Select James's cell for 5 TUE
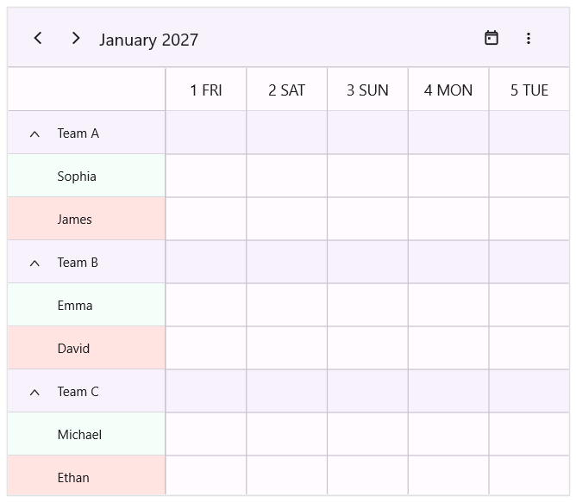The height and width of the screenshot is (502, 576). (x=529, y=219)
